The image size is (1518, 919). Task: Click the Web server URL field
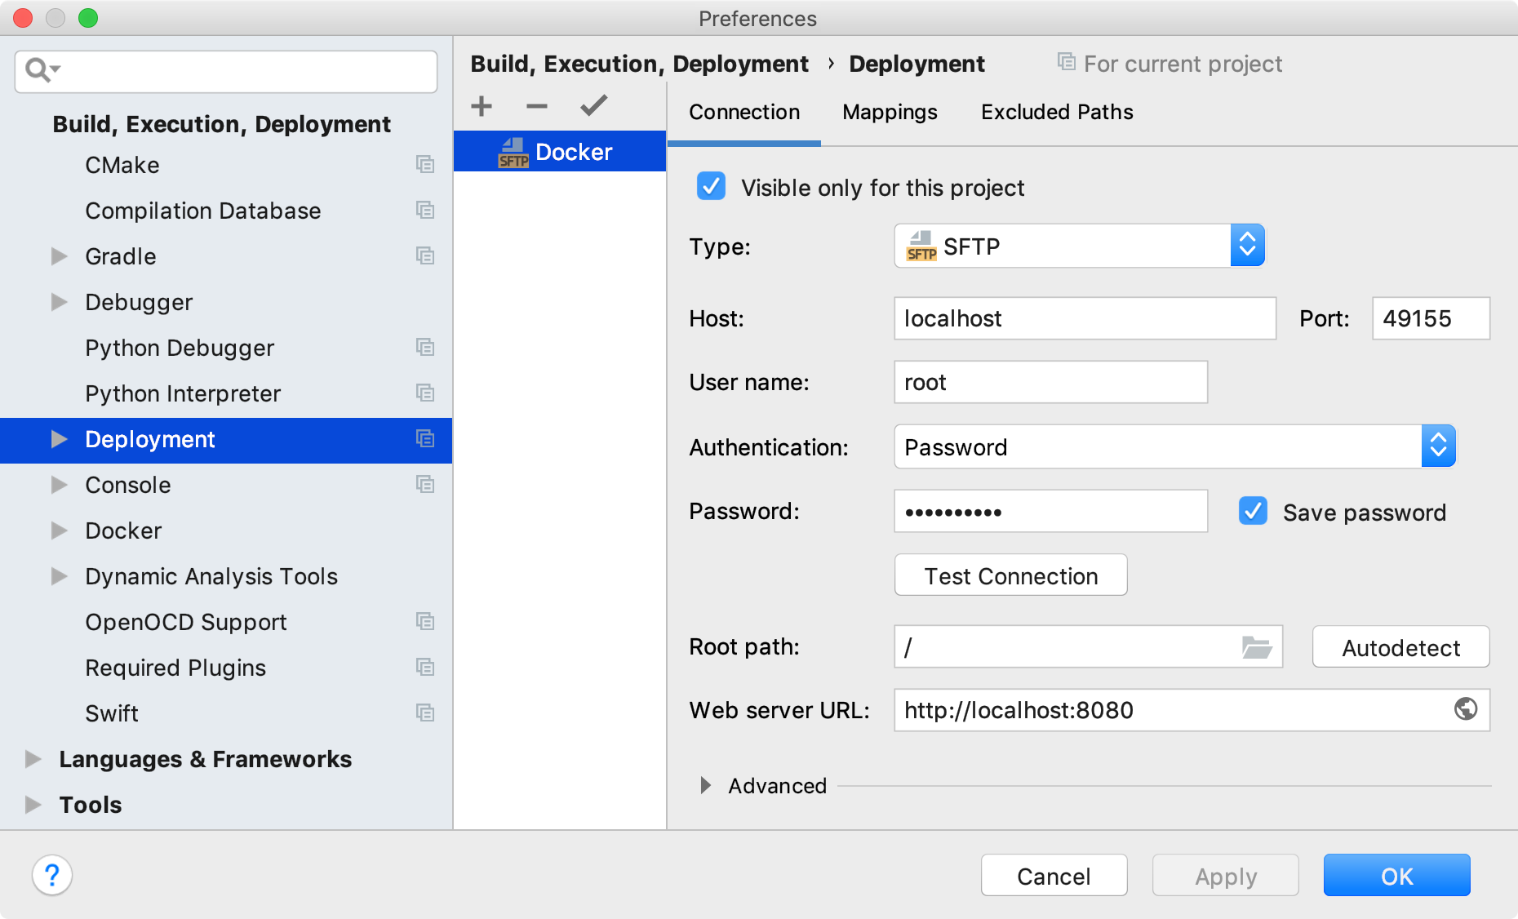(1192, 710)
